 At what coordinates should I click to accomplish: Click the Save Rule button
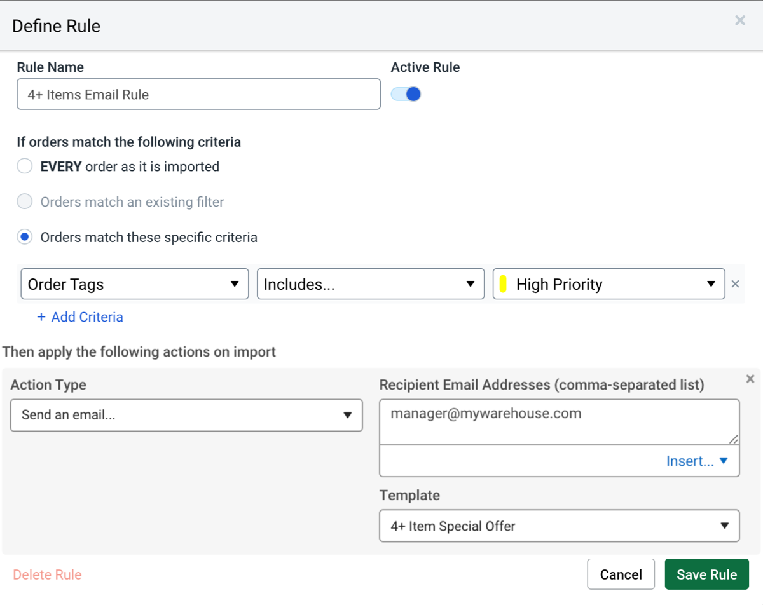706,574
